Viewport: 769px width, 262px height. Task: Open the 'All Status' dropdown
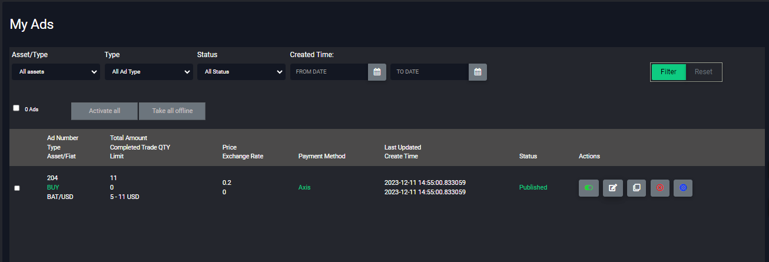coord(241,72)
